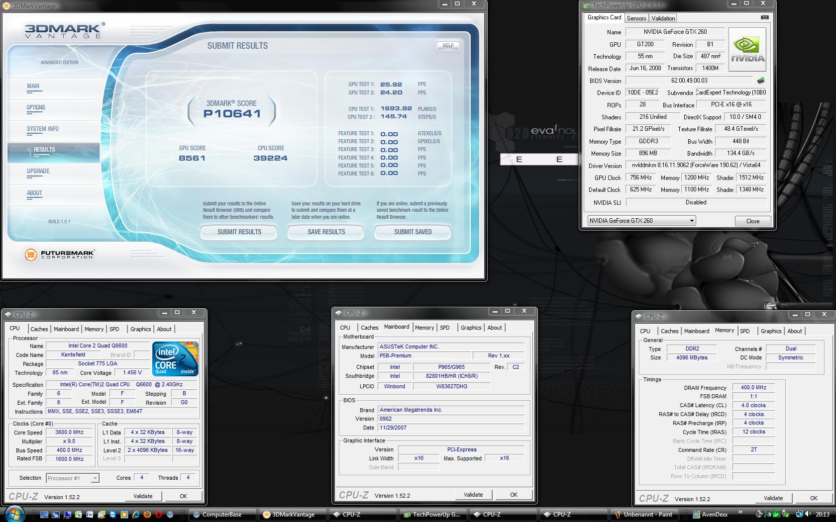Switch to the Sensors tab in GPU-Z

[636, 18]
